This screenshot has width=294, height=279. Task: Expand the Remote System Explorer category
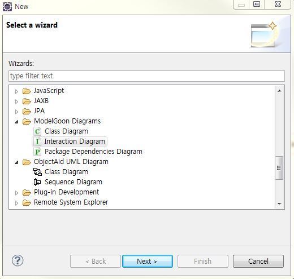pos(16,203)
